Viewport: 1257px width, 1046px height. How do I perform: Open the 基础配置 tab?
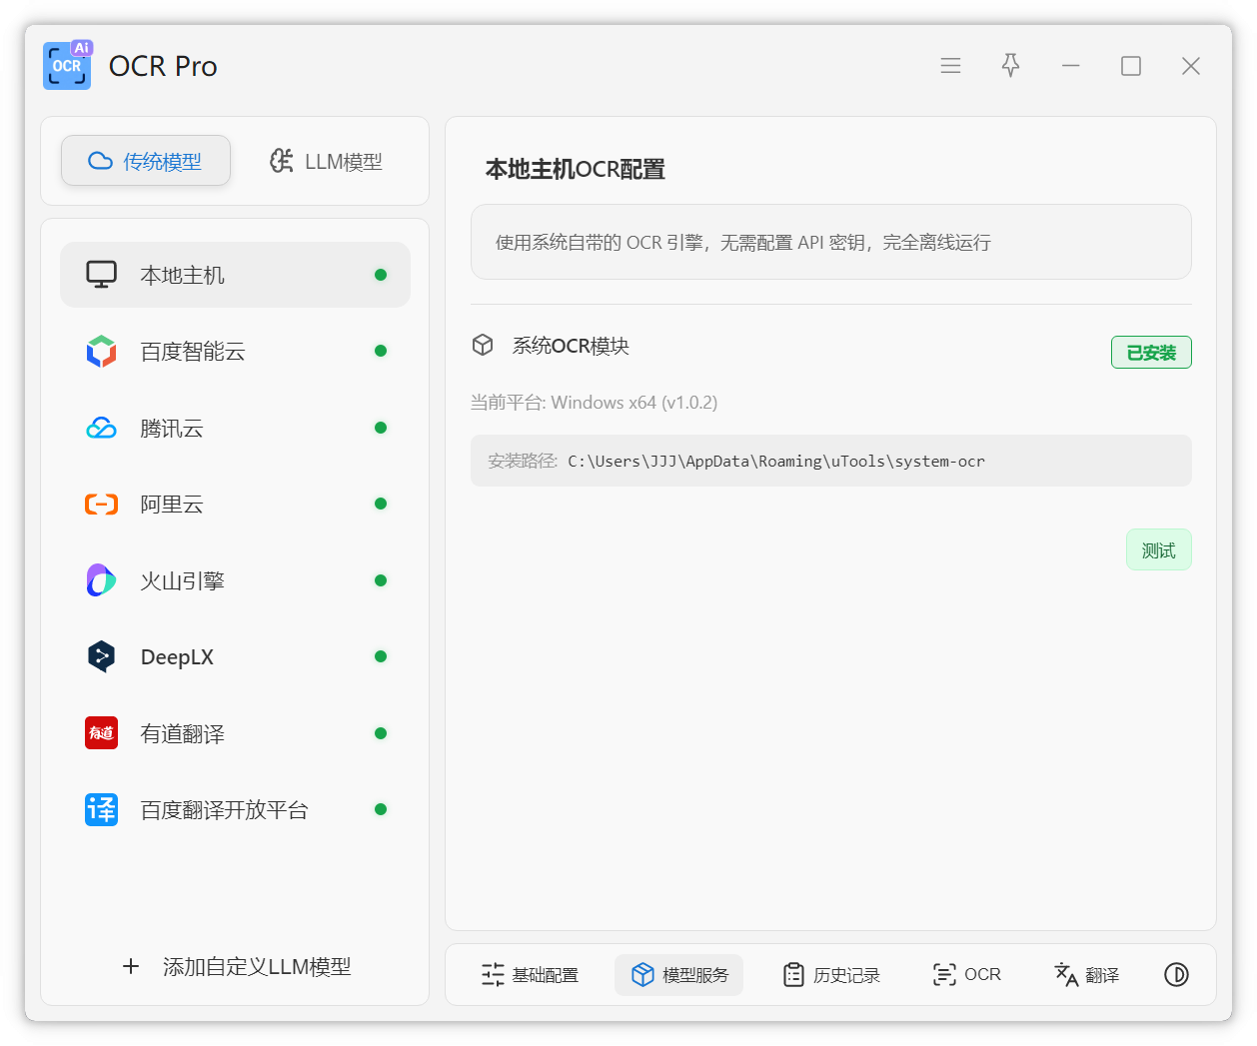pos(530,975)
